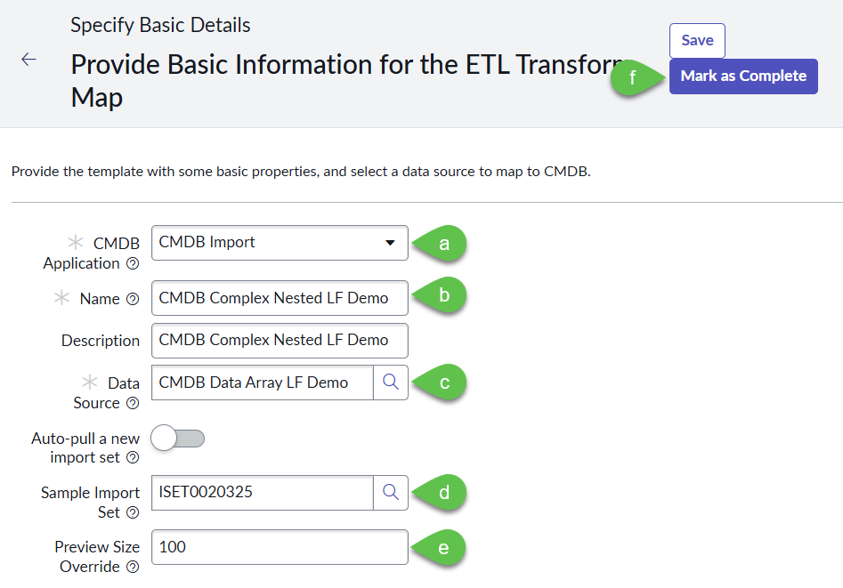The width and height of the screenshot is (843, 588).
Task: Open the CMDB Application dropdown
Action: point(280,243)
